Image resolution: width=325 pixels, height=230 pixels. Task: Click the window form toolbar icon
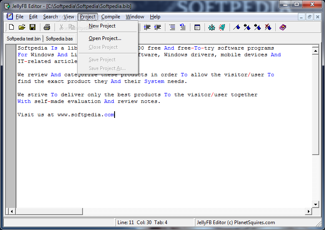[x=197, y=27]
